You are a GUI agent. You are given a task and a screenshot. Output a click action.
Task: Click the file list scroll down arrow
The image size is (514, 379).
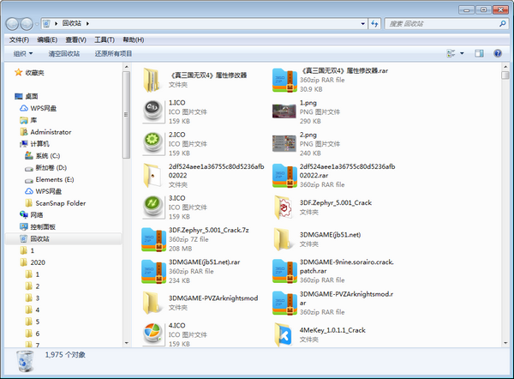point(505,343)
